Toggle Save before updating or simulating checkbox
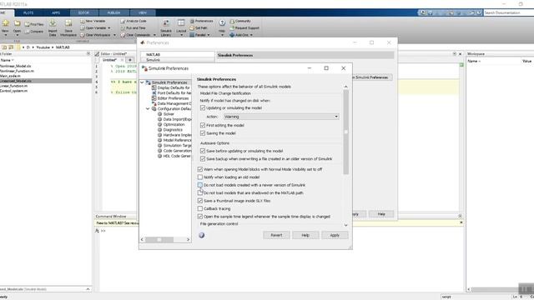This screenshot has width=534, height=300. click(x=203, y=151)
